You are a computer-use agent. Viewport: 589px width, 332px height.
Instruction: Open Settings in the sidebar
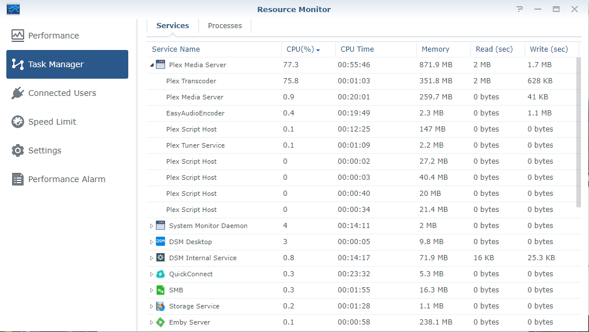tap(67, 150)
